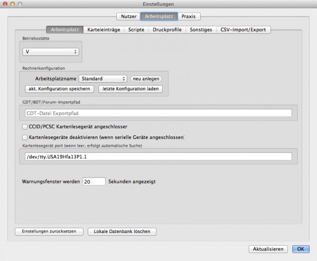Viewport: 317px width, 261px height.
Task: Open the Scripte sub-tab
Action: tap(136, 30)
